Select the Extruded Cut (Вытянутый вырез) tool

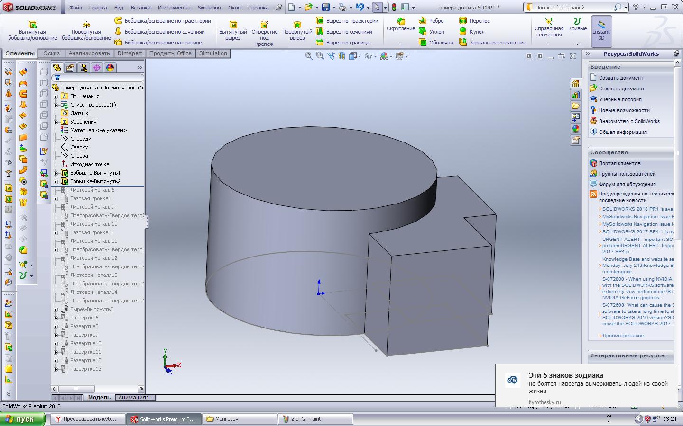click(233, 31)
